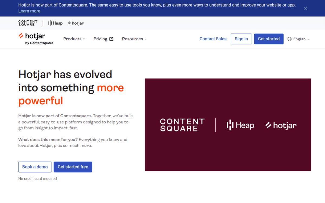325x203 pixels.
Task: Switch to the Pricing menu item
Action: pos(100,39)
